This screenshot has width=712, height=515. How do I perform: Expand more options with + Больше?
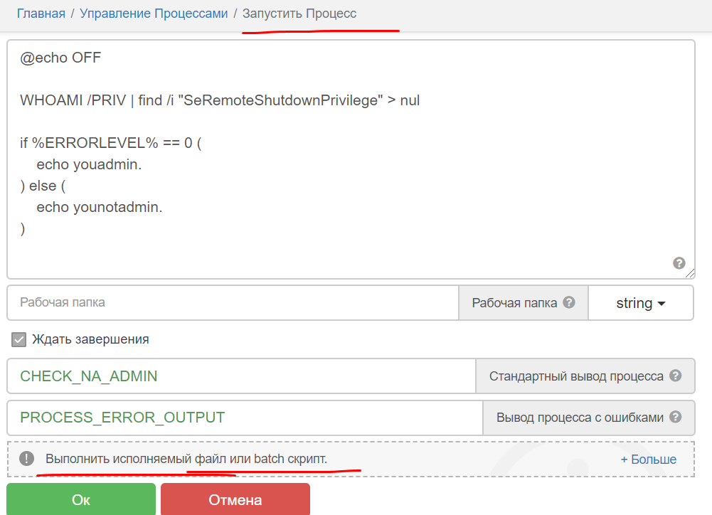coord(648,460)
